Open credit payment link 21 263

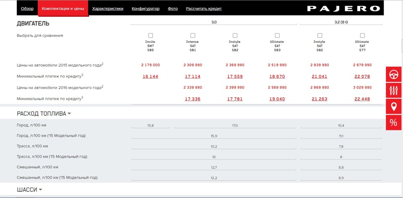319,99
